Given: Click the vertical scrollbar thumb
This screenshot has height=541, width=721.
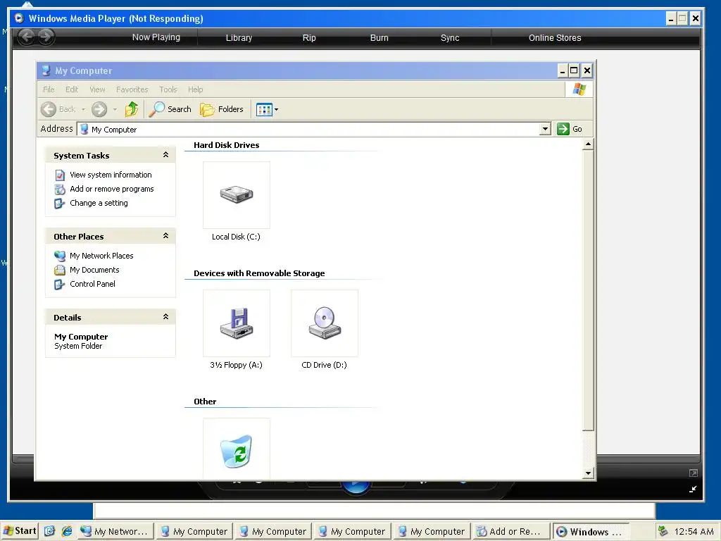Looking at the screenshot, I should pyautogui.click(x=588, y=291).
